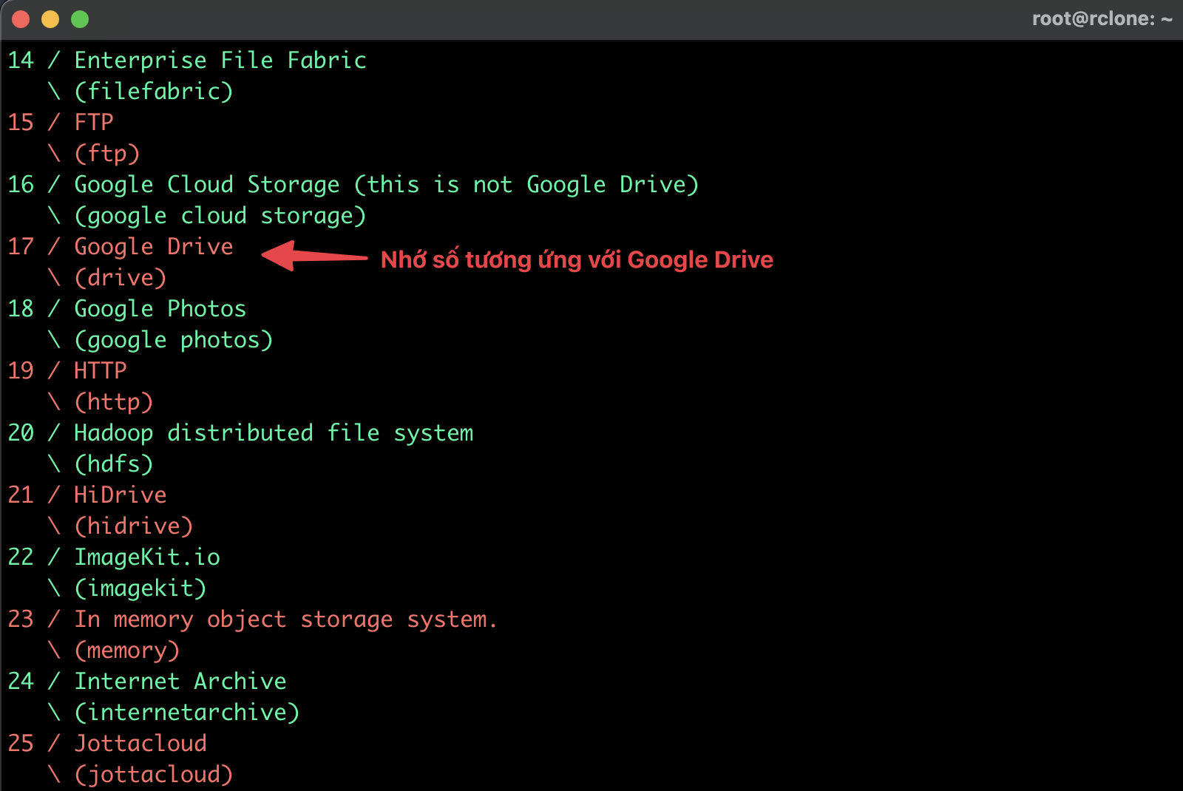Viewport: 1183px width, 791px height.
Task: Click the root@rclone title text
Action: click(x=1102, y=18)
